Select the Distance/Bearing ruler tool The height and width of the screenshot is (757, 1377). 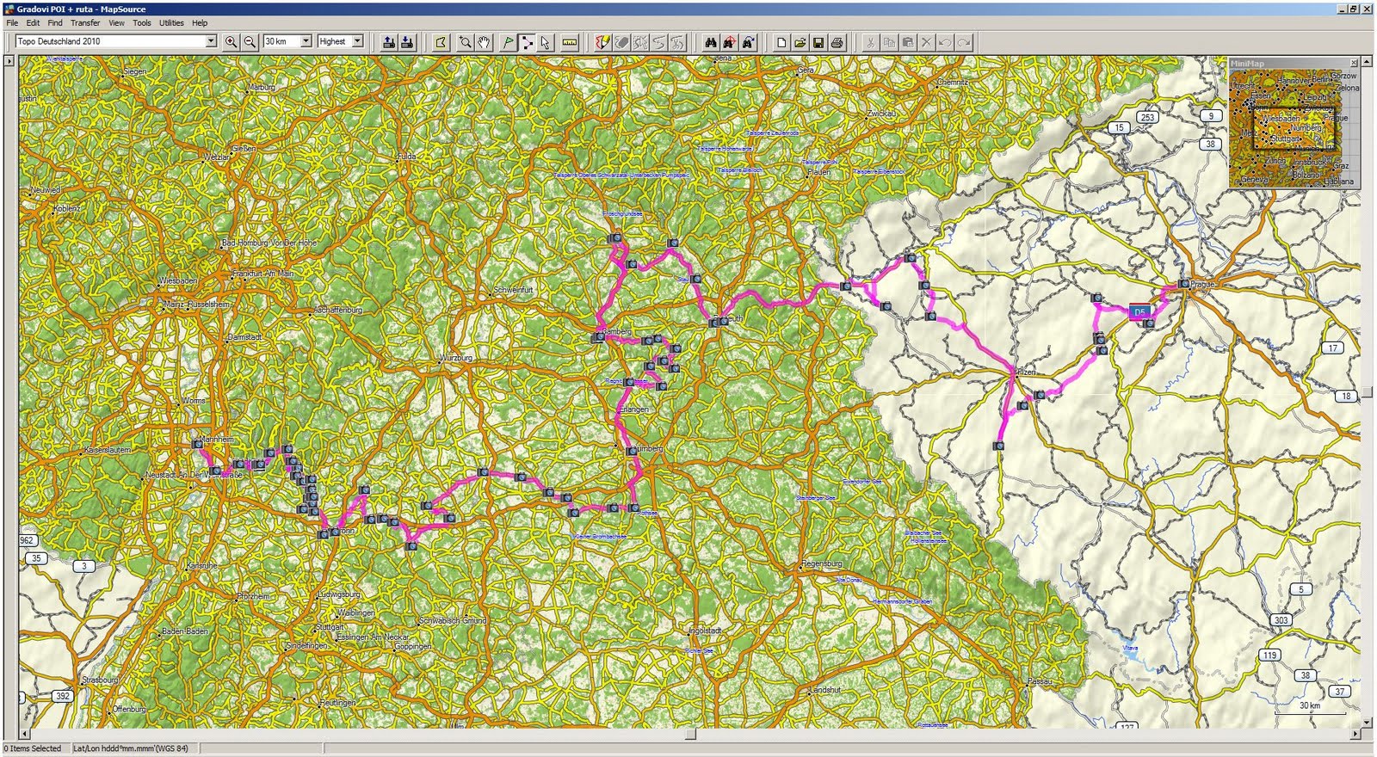[569, 41]
